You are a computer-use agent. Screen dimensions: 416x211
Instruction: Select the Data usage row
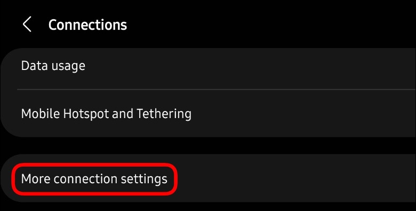click(x=208, y=66)
